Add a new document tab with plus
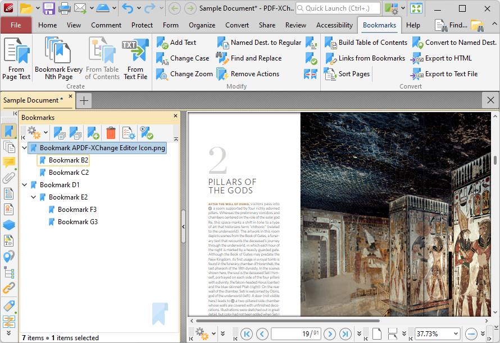500x343 pixels. [84, 100]
